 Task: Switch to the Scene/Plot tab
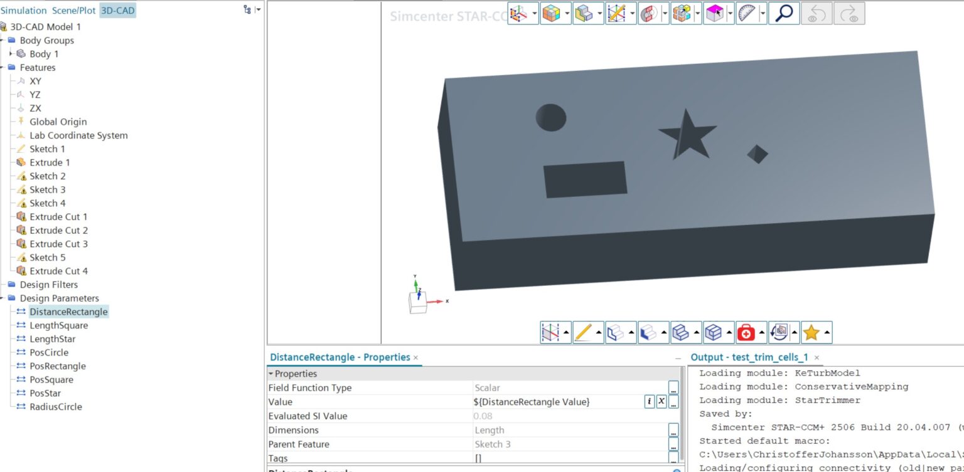74,11
